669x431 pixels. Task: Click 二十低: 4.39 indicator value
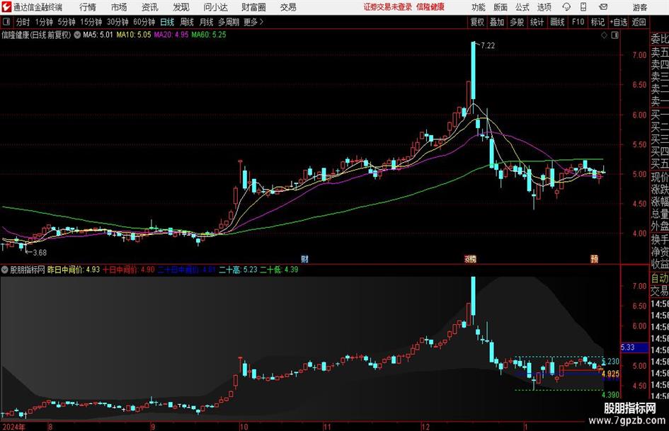279,270
